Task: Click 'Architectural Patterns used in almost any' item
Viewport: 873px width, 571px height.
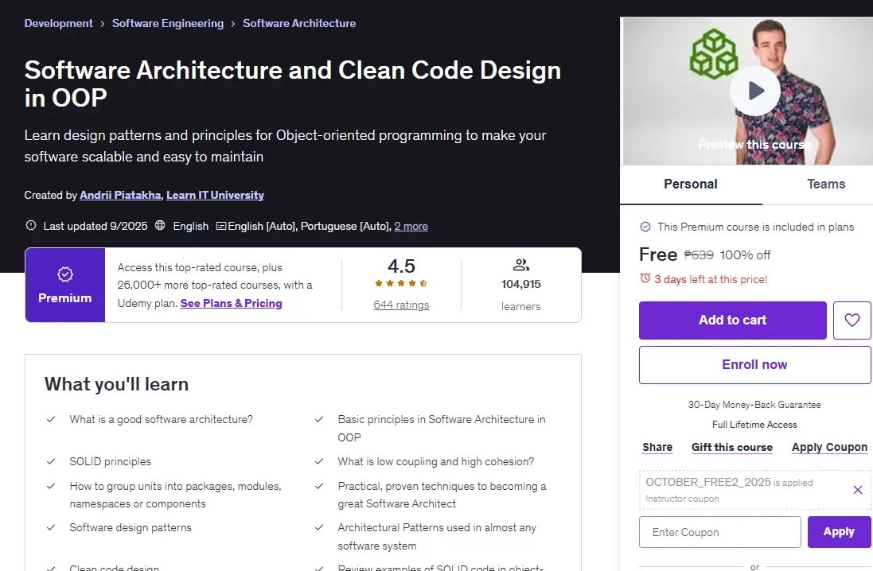Action: pos(437,537)
